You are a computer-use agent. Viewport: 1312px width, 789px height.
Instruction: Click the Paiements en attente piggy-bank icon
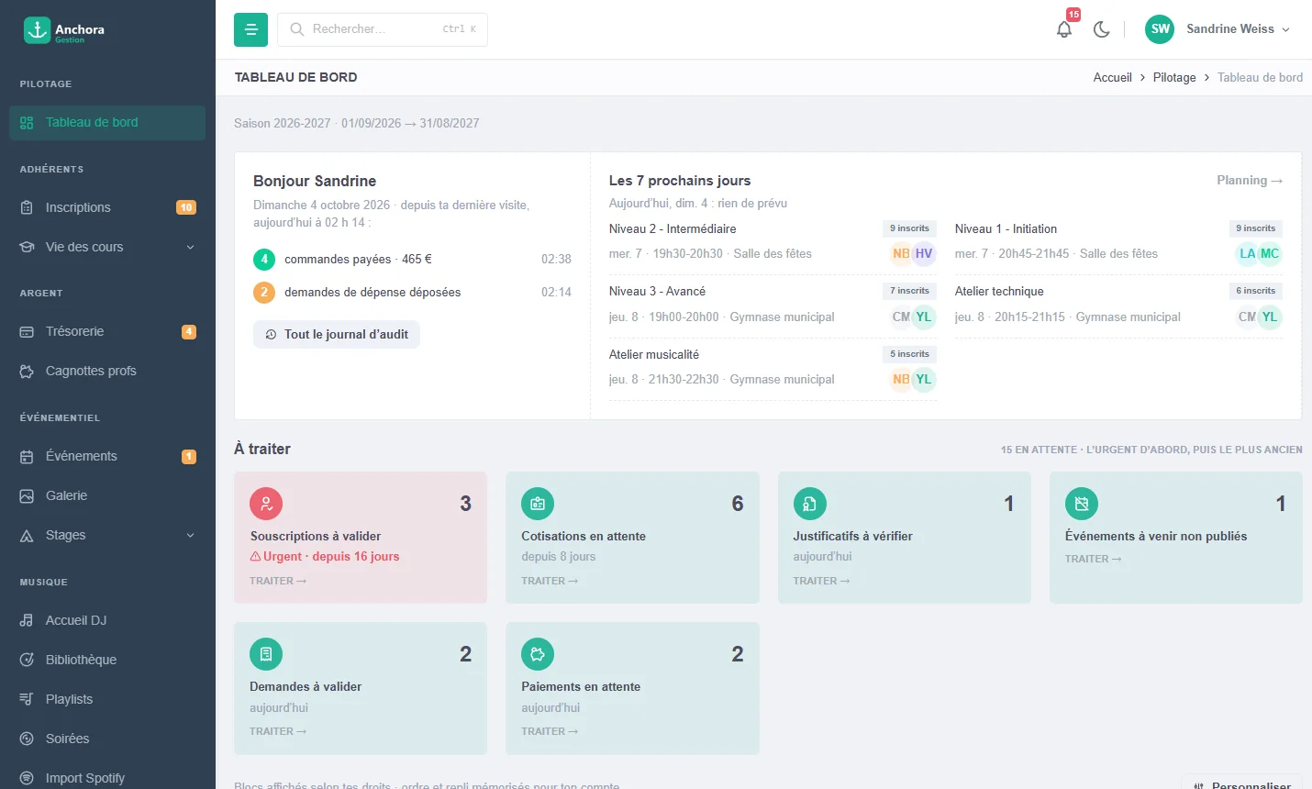[x=538, y=654]
